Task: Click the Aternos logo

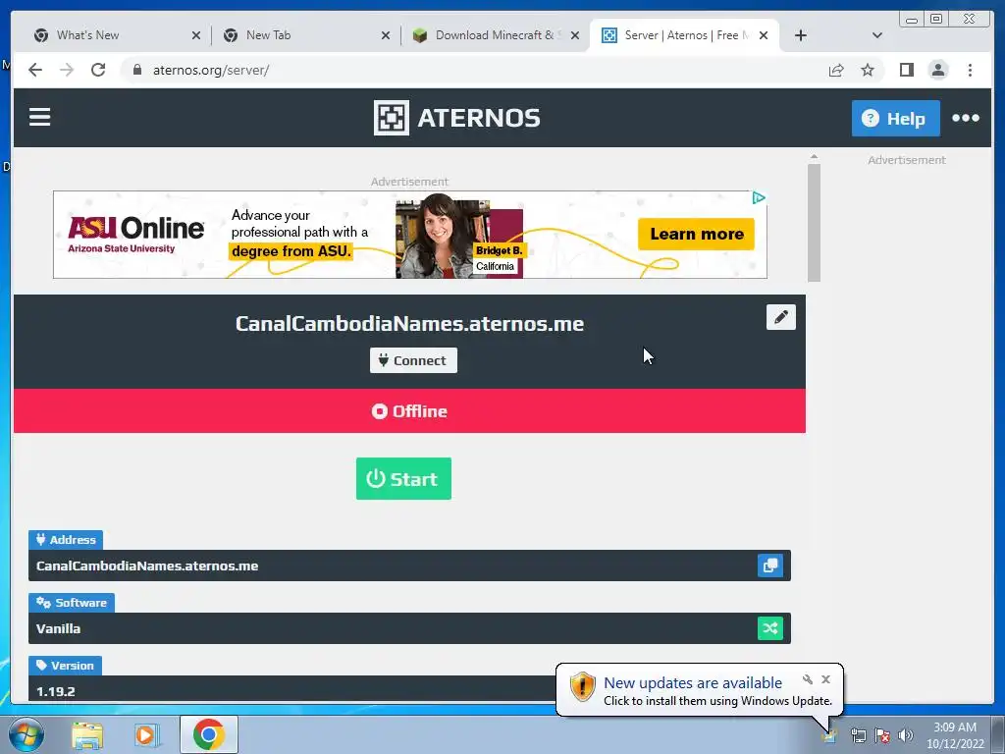Action: pyautogui.click(x=457, y=118)
